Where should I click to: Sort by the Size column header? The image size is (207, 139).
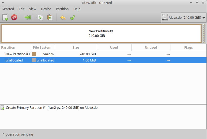pyautogui.click(x=76, y=47)
